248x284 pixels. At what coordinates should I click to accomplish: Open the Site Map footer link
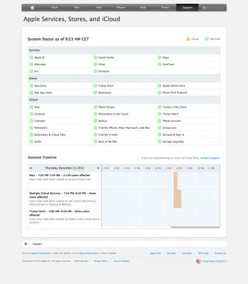[x=171, y=253]
